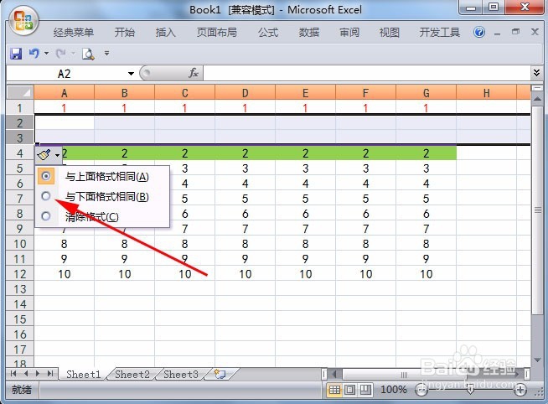This screenshot has width=548, height=404.
Task: Expand the formula bar chevron
Action: (x=536, y=73)
